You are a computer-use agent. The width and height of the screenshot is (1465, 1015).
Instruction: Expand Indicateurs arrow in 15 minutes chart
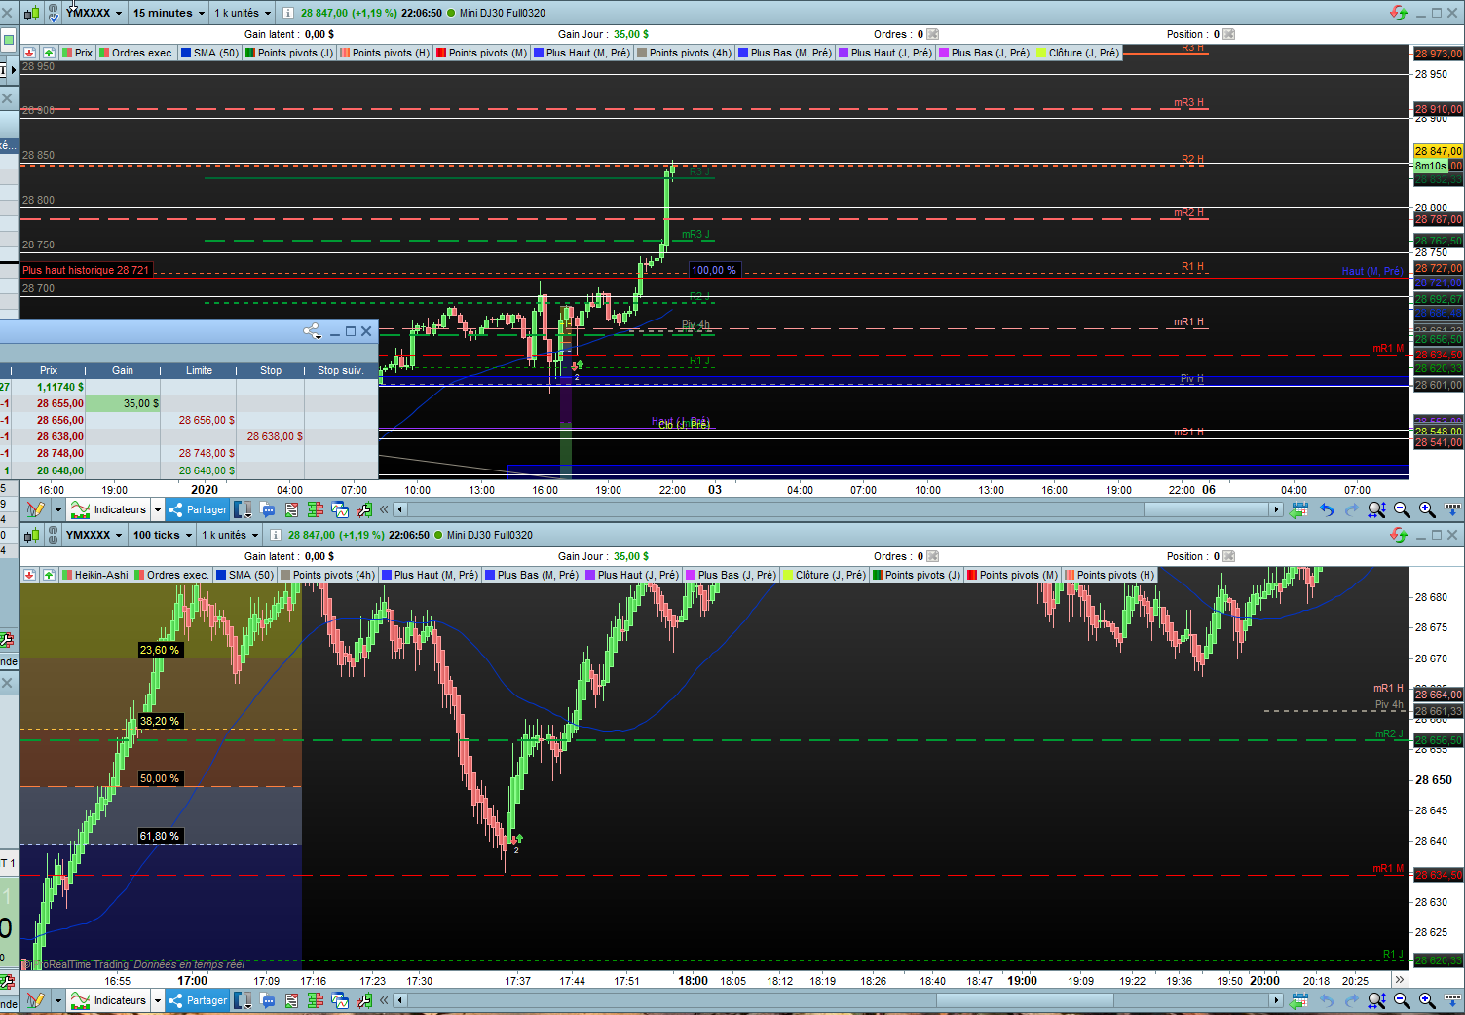click(x=156, y=509)
